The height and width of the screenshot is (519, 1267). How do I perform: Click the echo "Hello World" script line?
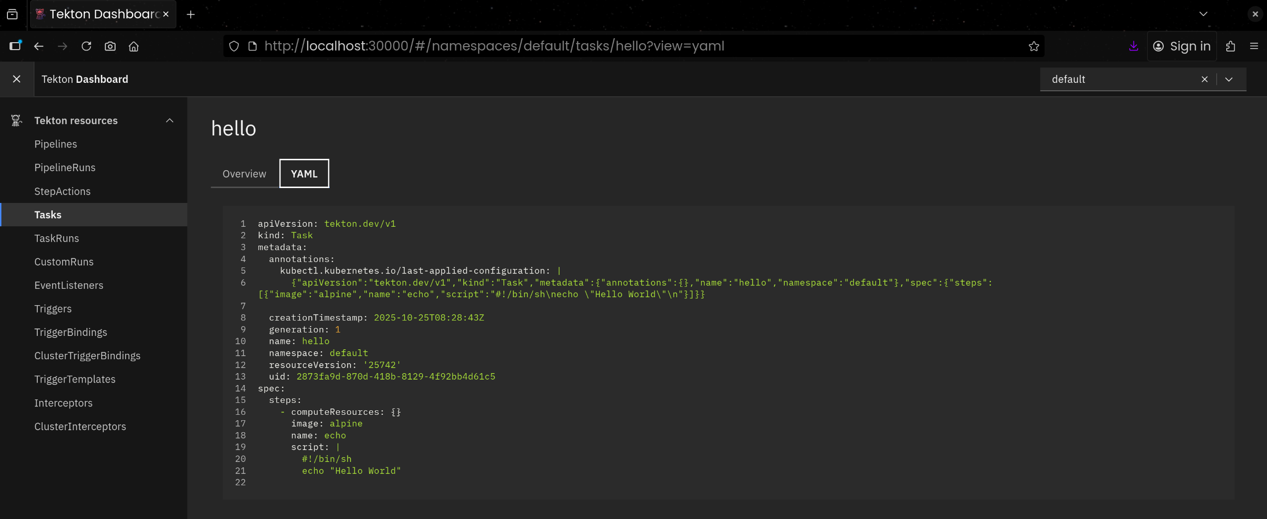point(352,471)
